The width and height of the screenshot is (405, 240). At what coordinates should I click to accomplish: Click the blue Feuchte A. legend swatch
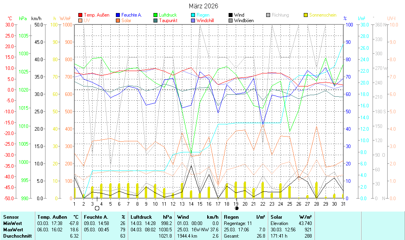(x=118, y=15)
